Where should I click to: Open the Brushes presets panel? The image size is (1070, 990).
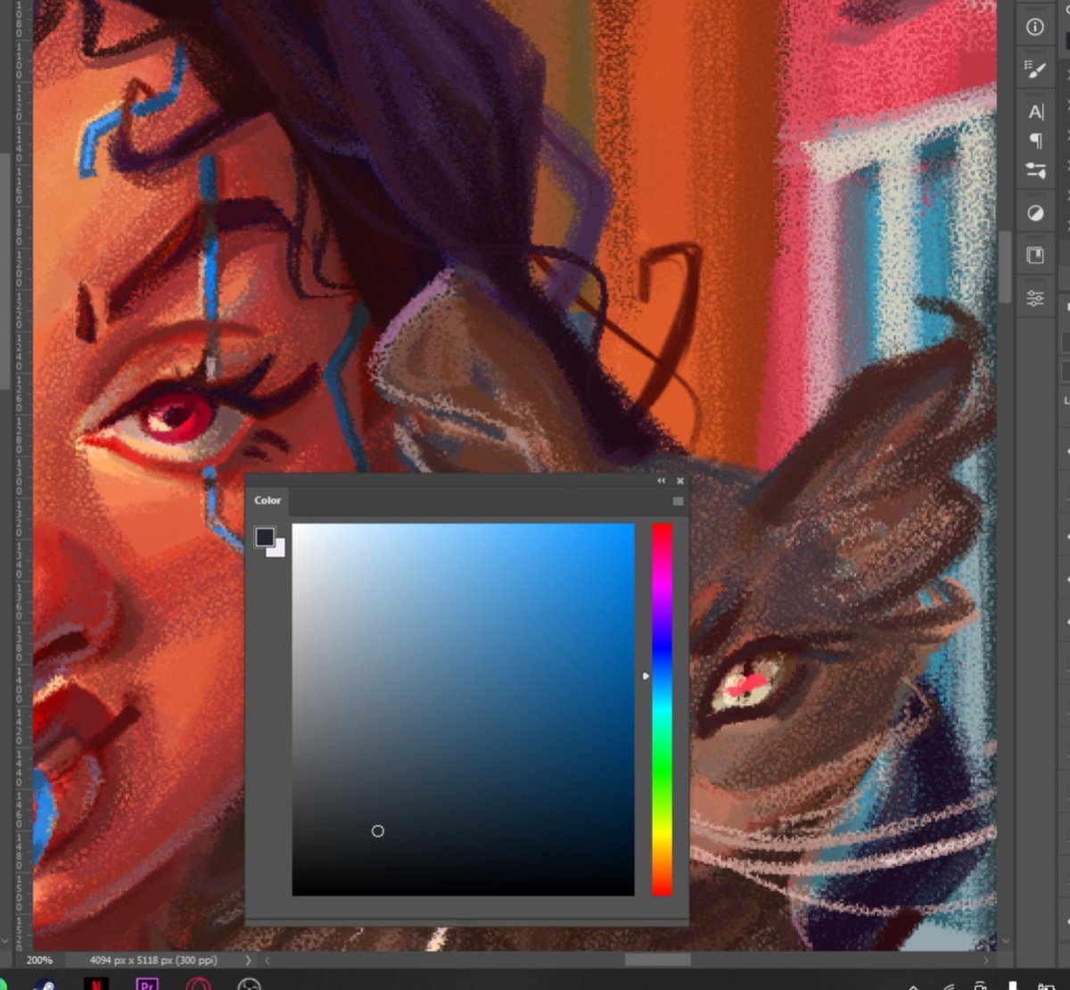[1035, 170]
